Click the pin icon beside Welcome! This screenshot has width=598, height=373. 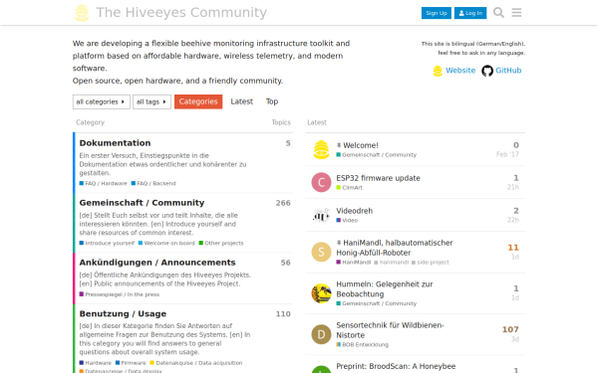click(x=339, y=145)
